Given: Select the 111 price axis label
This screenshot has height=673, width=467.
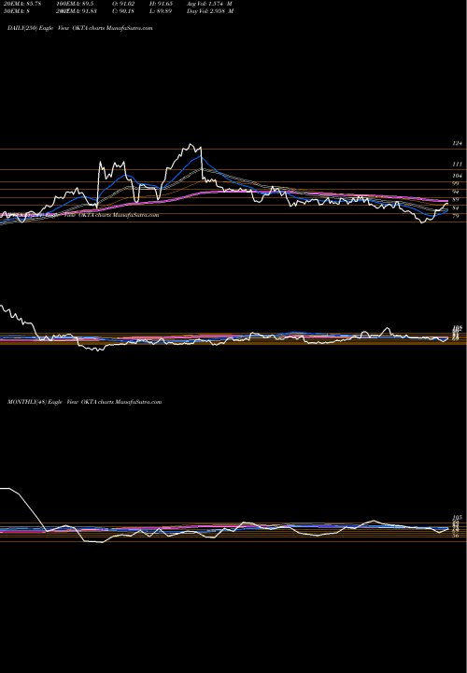Looking at the screenshot, I should click(458, 164).
